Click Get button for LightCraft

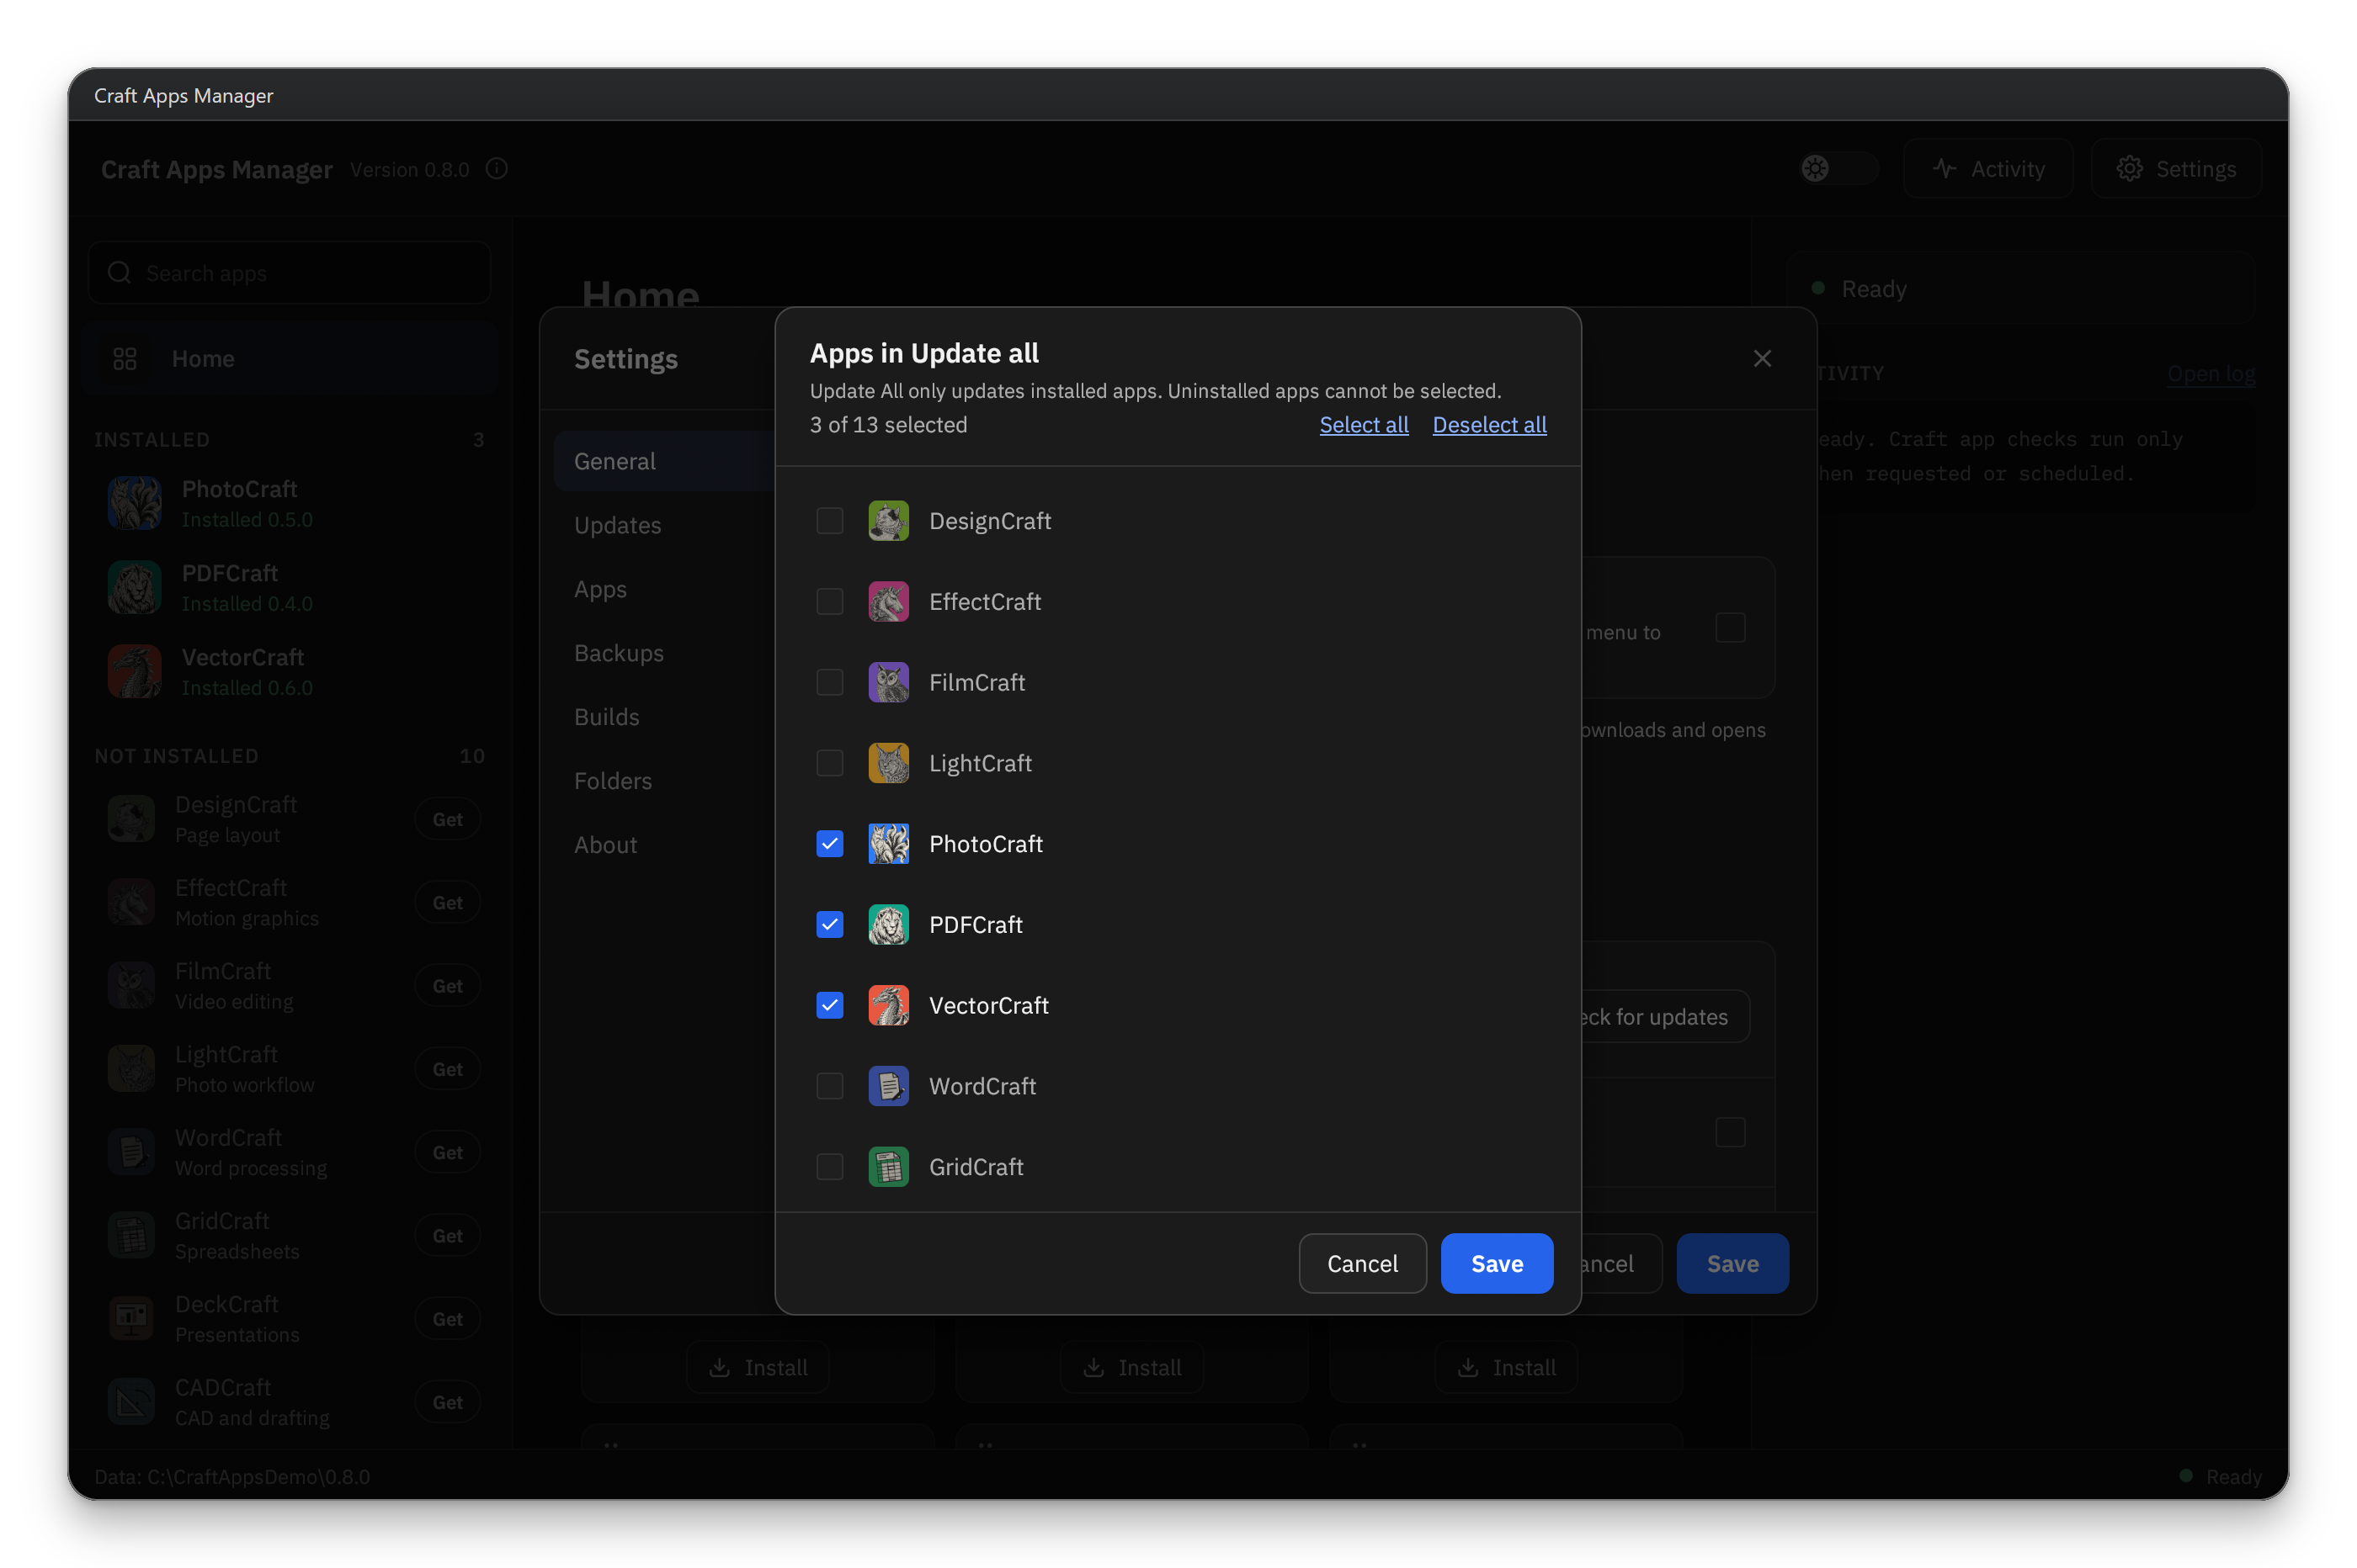pyautogui.click(x=447, y=1069)
